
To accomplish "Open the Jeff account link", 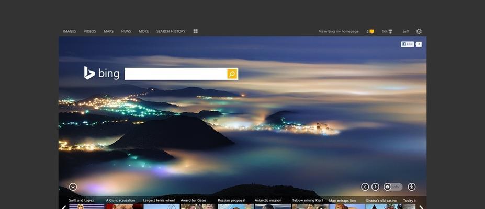I will pos(405,31).
